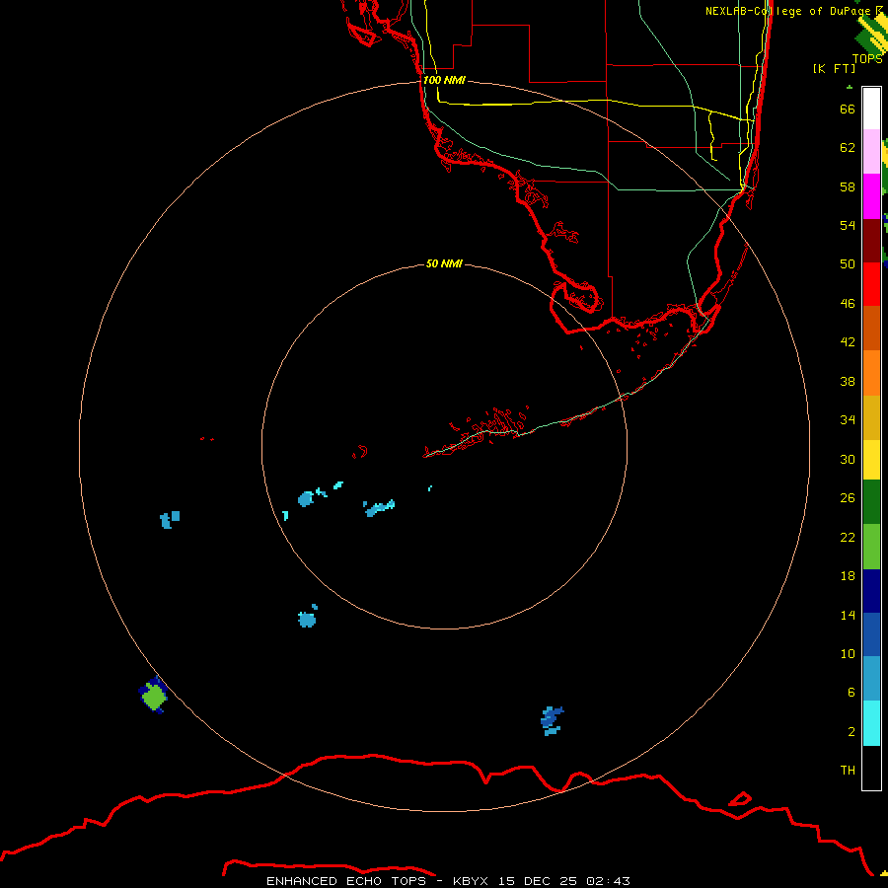The width and height of the screenshot is (888, 888).
Task: Select the light green legend band
Action: pos(871,547)
